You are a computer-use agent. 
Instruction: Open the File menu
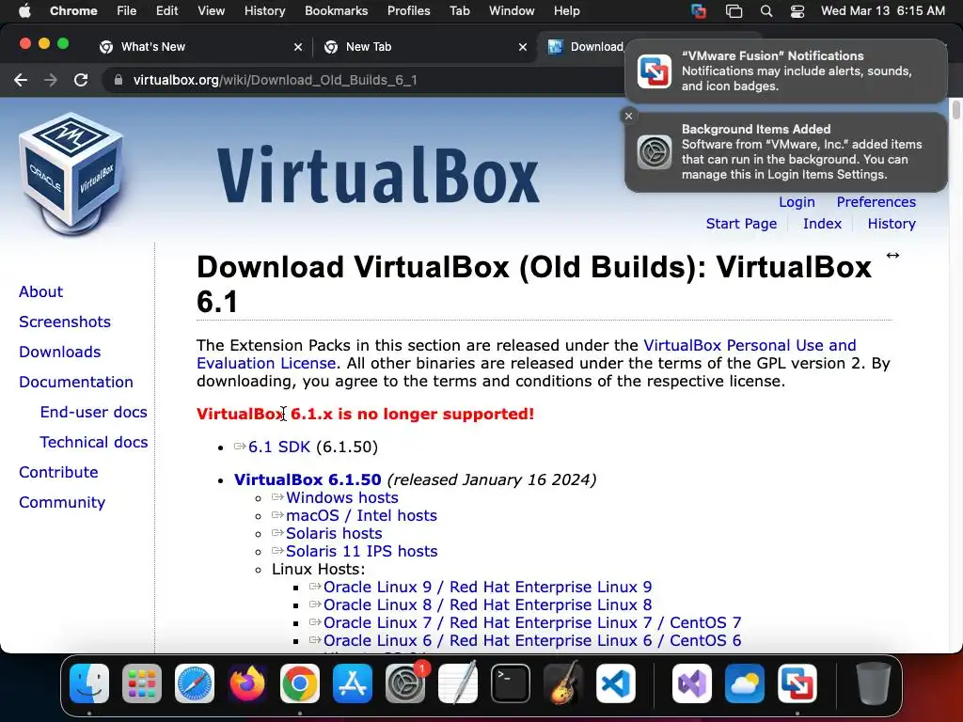click(x=127, y=11)
